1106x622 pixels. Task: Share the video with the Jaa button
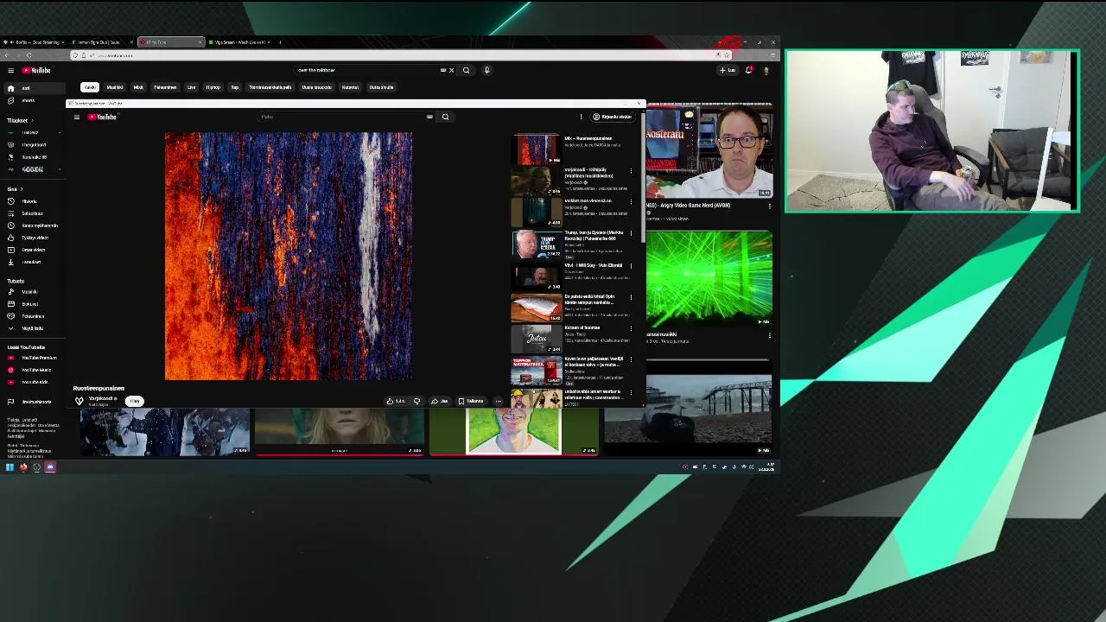coord(440,401)
